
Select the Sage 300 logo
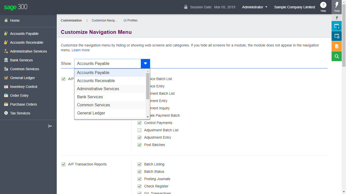(15, 7)
